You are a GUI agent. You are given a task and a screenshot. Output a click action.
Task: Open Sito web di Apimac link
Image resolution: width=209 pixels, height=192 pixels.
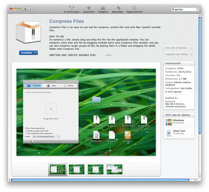(179, 48)
